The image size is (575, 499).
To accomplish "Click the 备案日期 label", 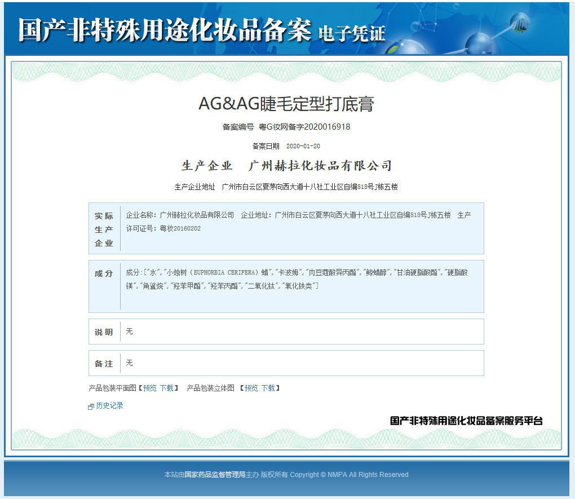I will click(x=266, y=147).
